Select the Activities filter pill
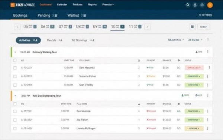223x140 pixels. point(28,40)
